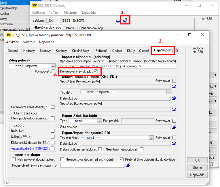
Task: Click the import column positions input field
Action: point(118,66)
